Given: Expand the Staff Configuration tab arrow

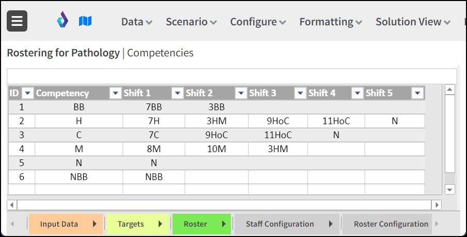Looking at the screenshot, I should coord(331,224).
